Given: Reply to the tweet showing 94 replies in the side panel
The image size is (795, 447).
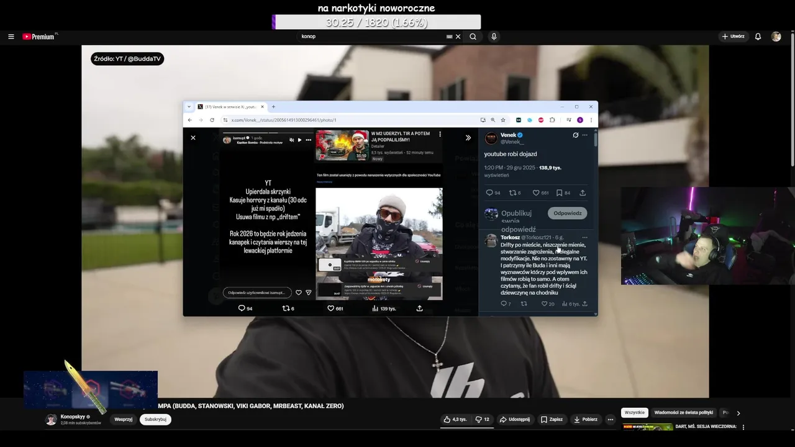Looking at the screenshot, I should click(x=493, y=192).
